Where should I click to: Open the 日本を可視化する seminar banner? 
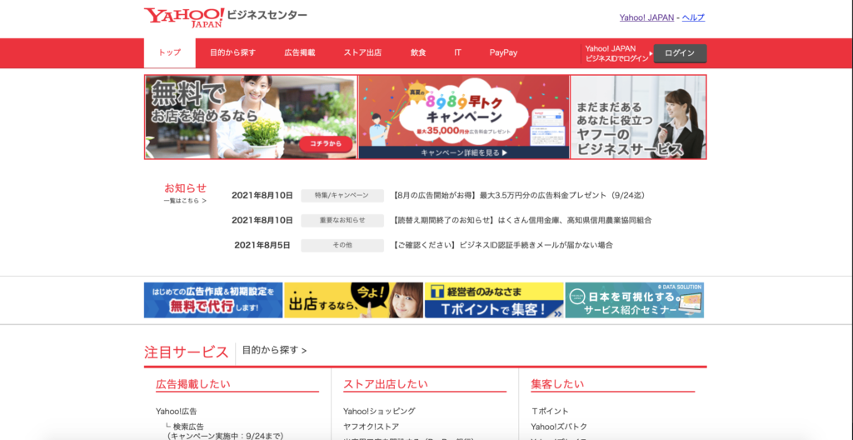pyautogui.click(x=634, y=300)
